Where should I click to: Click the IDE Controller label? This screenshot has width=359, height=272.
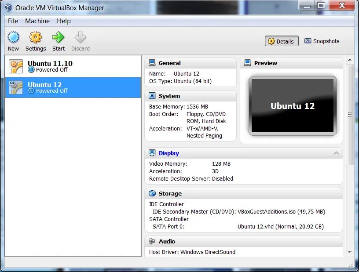(x=166, y=204)
